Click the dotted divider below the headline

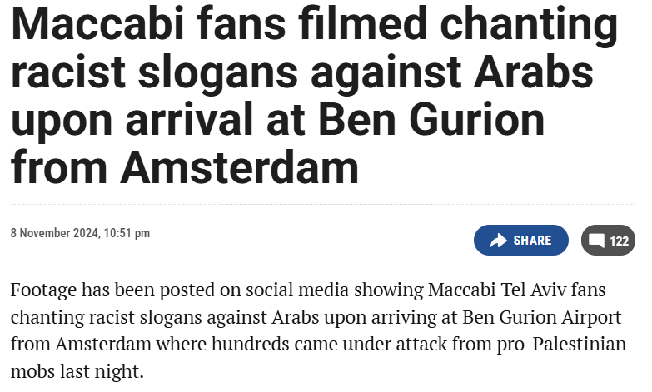[x=323, y=204]
